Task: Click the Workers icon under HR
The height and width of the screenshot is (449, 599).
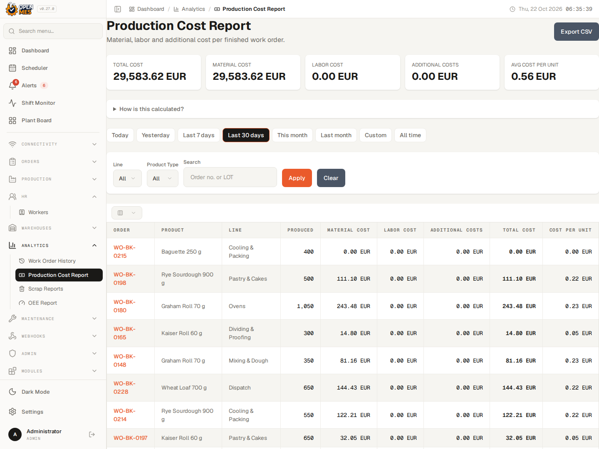Action: click(22, 212)
